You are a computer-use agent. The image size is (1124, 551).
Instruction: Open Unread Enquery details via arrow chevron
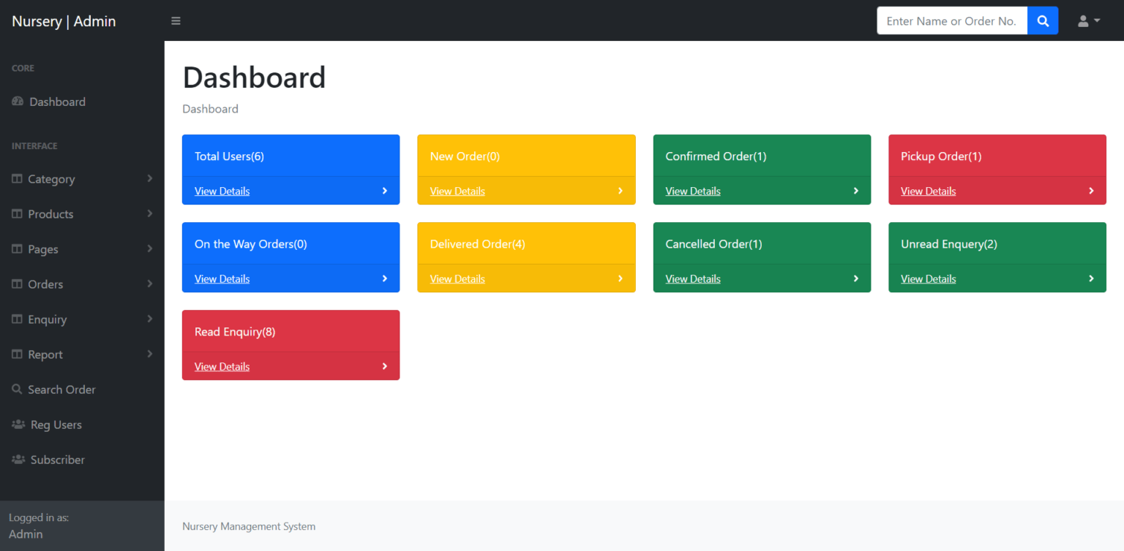pos(1090,278)
